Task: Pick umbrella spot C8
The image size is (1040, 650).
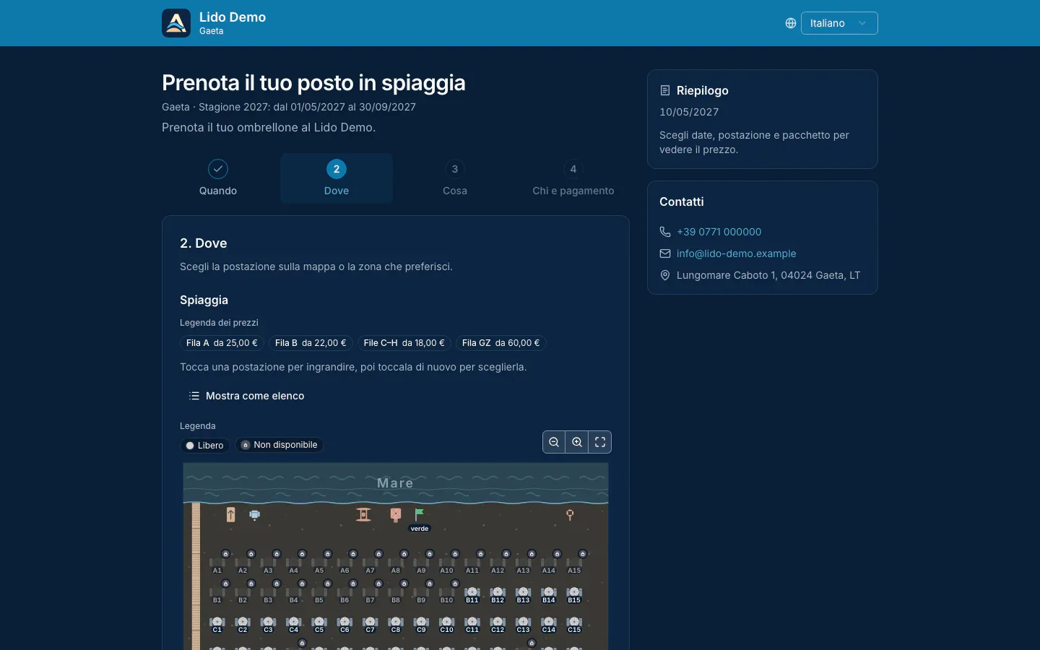Action: click(x=396, y=625)
